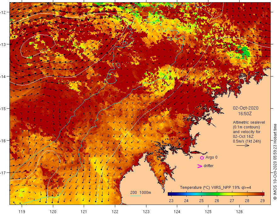Click the (0.1m contours) caption line
Screen dimensions: 277x214
coord(246,127)
